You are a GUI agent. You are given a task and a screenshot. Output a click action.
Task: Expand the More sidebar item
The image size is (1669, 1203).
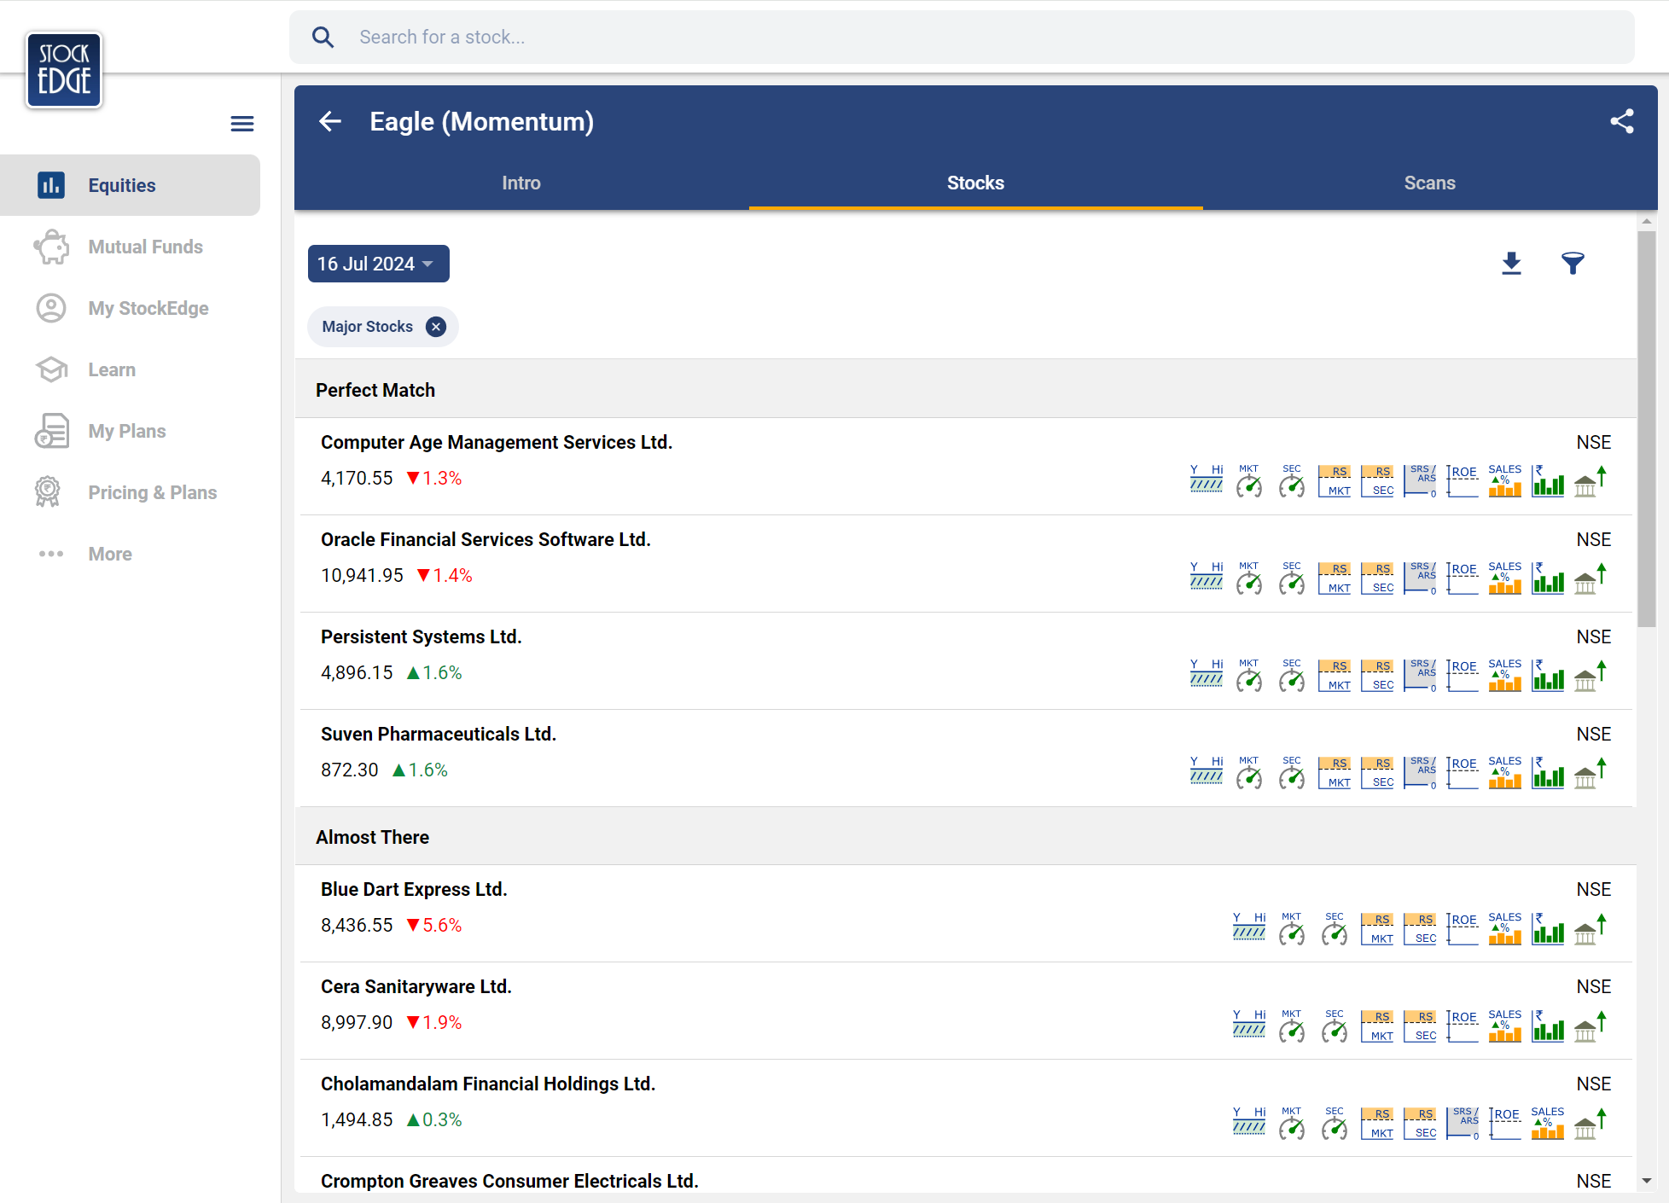tap(109, 554)
